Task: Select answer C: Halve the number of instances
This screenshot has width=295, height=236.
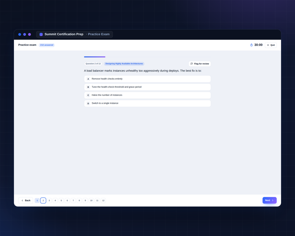Action: [x=147, y=95]
